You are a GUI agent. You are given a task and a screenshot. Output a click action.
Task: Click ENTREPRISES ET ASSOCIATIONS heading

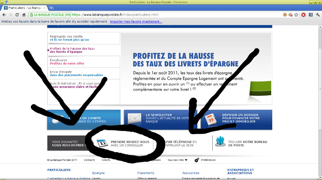click(x=241, y=171)
